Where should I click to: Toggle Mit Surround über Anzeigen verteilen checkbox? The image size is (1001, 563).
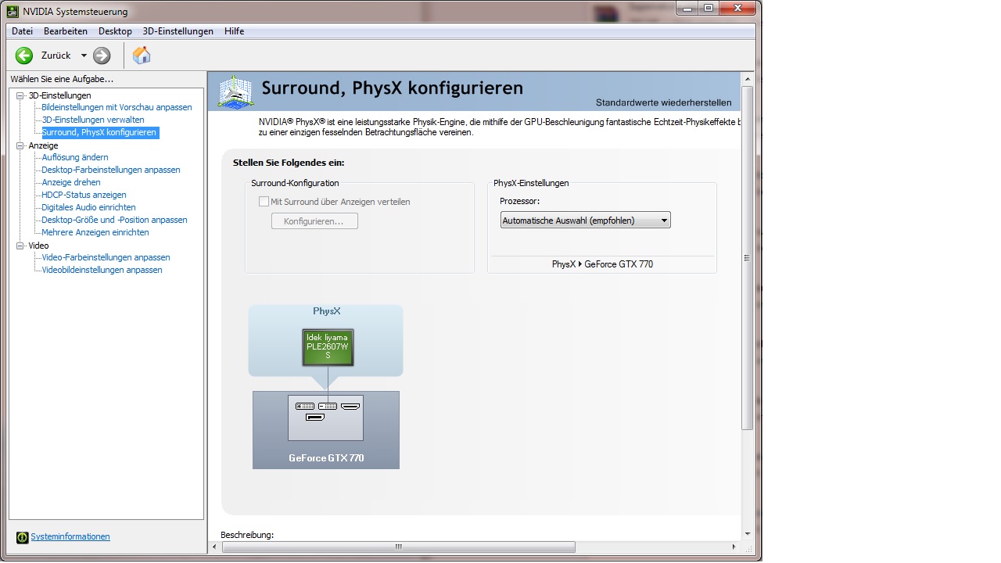pos(264,202)
